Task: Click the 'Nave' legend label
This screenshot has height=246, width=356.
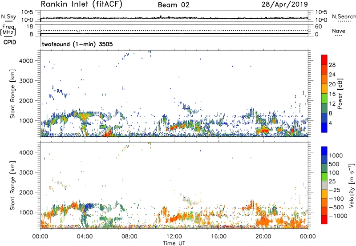Action: pyautogui.click(x=339, y=31)
